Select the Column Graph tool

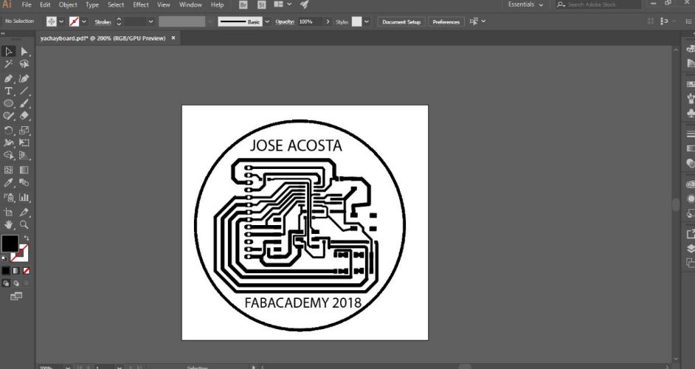(x=24, y=197)
